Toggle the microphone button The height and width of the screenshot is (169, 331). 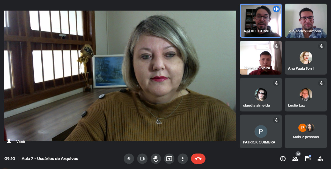pos(129,159)
